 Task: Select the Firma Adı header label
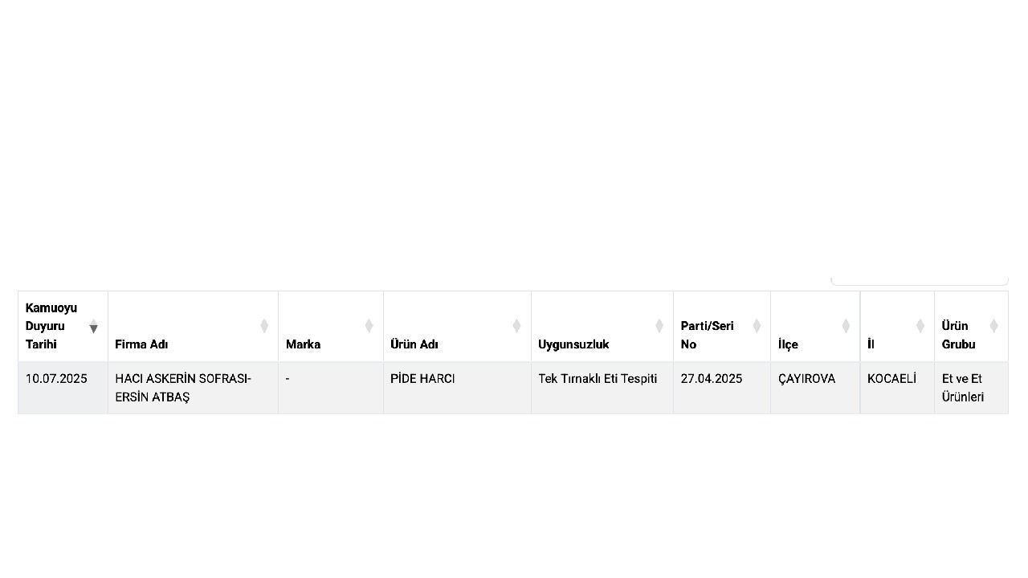[141, 344]
